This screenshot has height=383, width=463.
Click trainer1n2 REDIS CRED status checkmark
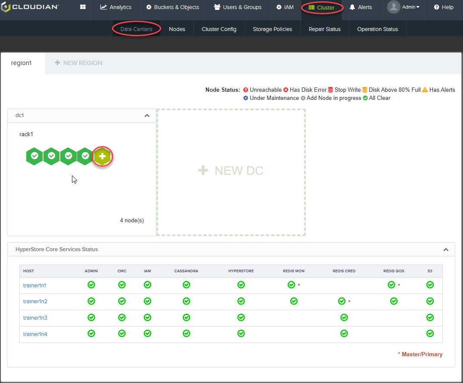(342, 301)
